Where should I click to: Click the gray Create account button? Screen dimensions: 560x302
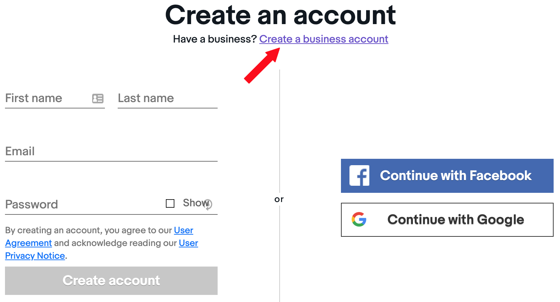(x=111, y=281)
